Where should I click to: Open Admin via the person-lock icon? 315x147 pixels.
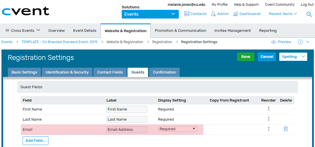click(213, 14)
